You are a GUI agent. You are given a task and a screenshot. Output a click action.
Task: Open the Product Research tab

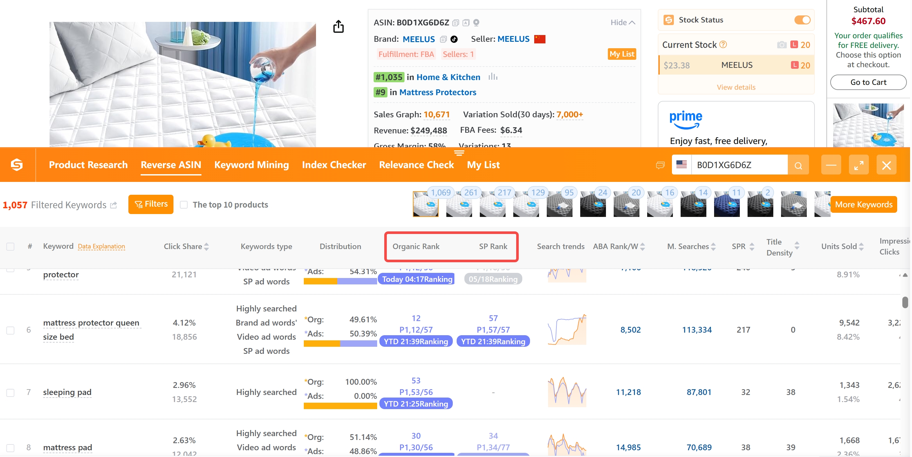[88, 165]
